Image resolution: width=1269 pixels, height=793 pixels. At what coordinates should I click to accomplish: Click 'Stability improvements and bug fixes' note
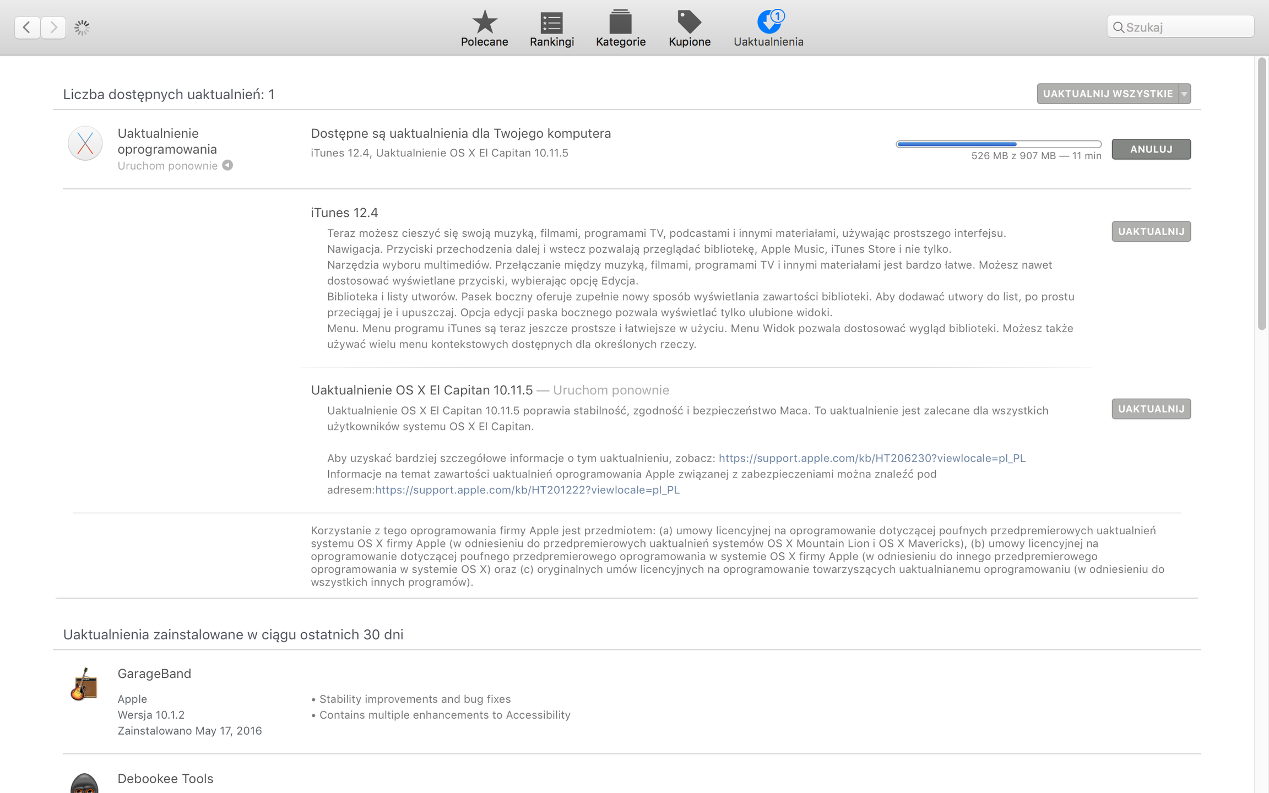(x=415, y=699)
